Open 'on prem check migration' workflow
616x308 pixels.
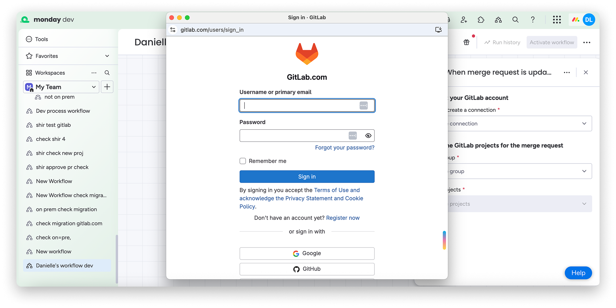67,209
